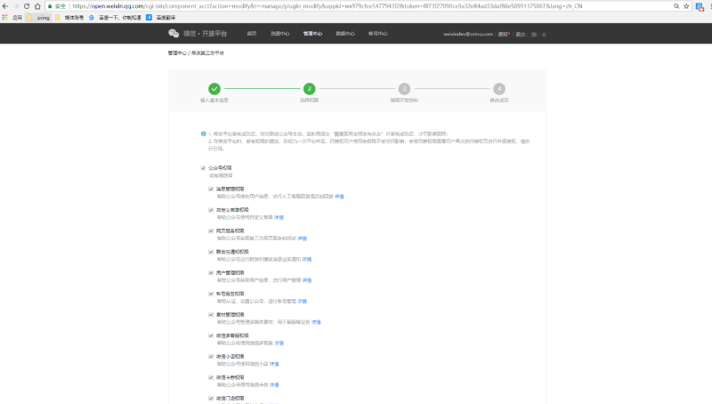Toggle the 微信门店权限 checkbox
Screen dimensions: 712x404
tap(211, 398)
